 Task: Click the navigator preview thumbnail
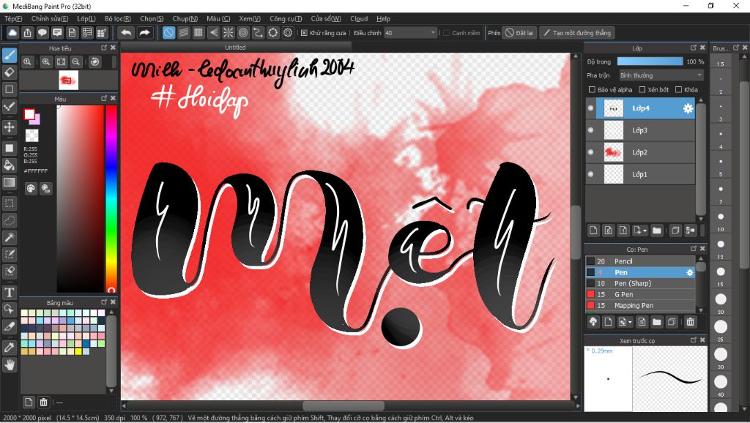point(68,81)
